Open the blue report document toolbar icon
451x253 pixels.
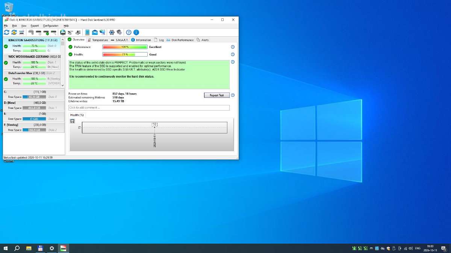pos(87,32)
